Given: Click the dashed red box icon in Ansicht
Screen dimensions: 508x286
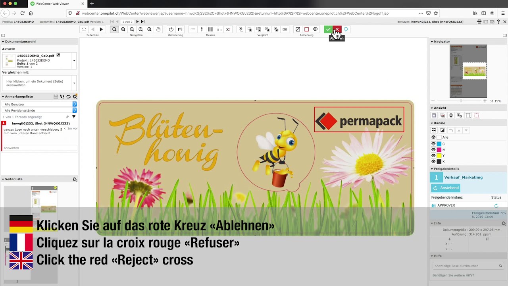Looking at the screenshot, I should click(477, 116).
